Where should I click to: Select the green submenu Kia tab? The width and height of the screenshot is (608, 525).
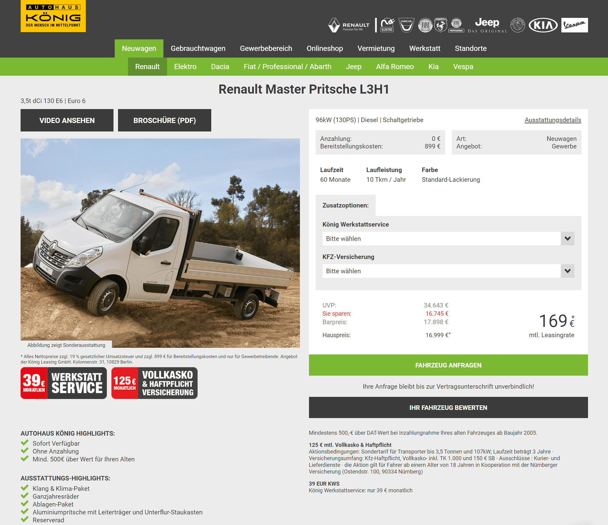(433, 67)
